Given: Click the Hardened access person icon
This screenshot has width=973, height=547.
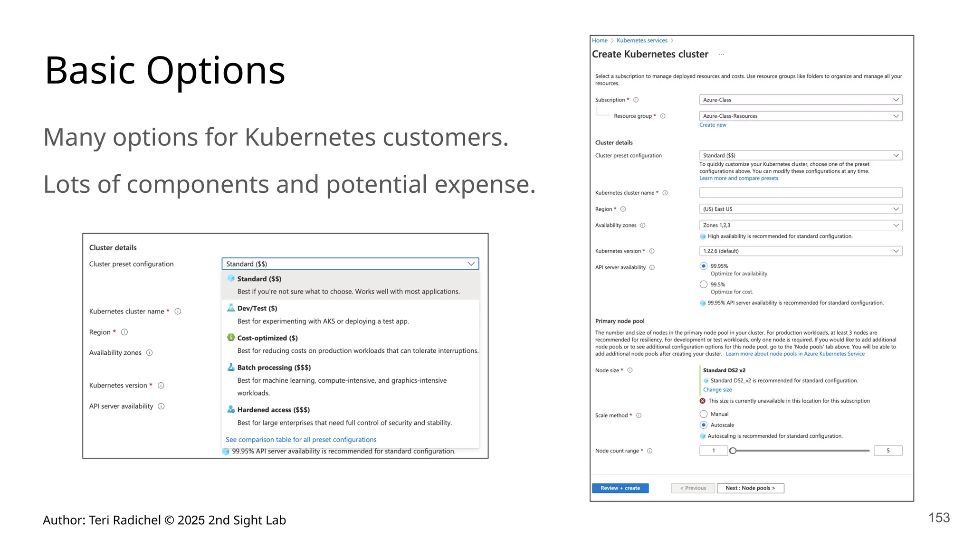Looking at the screenshot, I should click(231, 409).
